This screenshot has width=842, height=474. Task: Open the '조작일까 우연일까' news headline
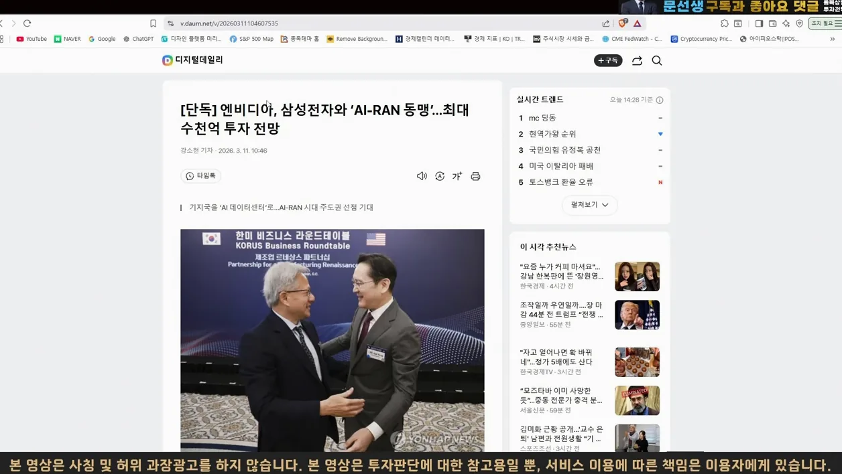[x=562, y=309]
